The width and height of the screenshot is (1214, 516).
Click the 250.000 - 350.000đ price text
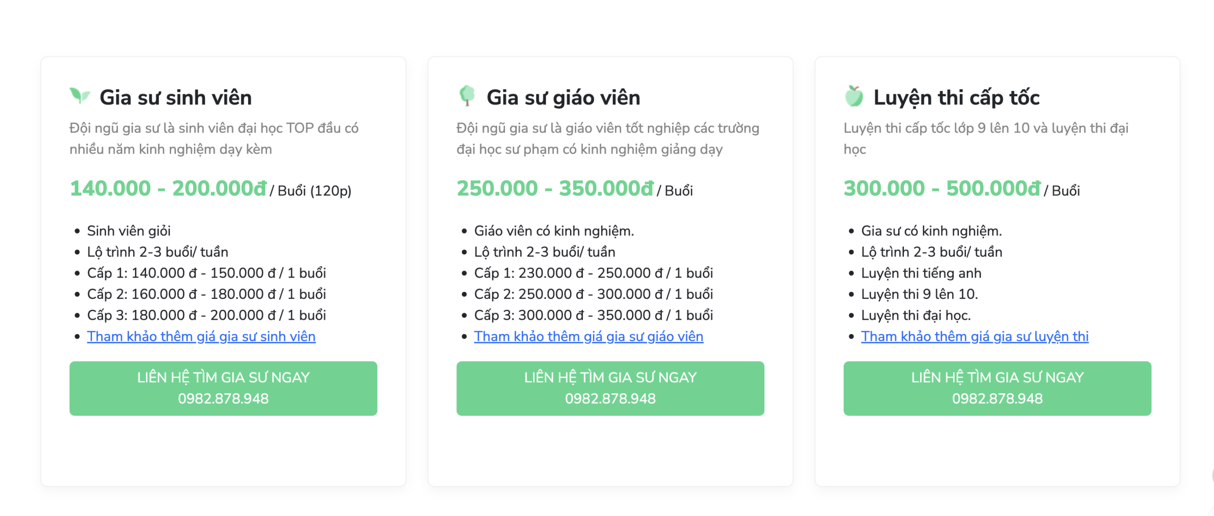(555, 189)
